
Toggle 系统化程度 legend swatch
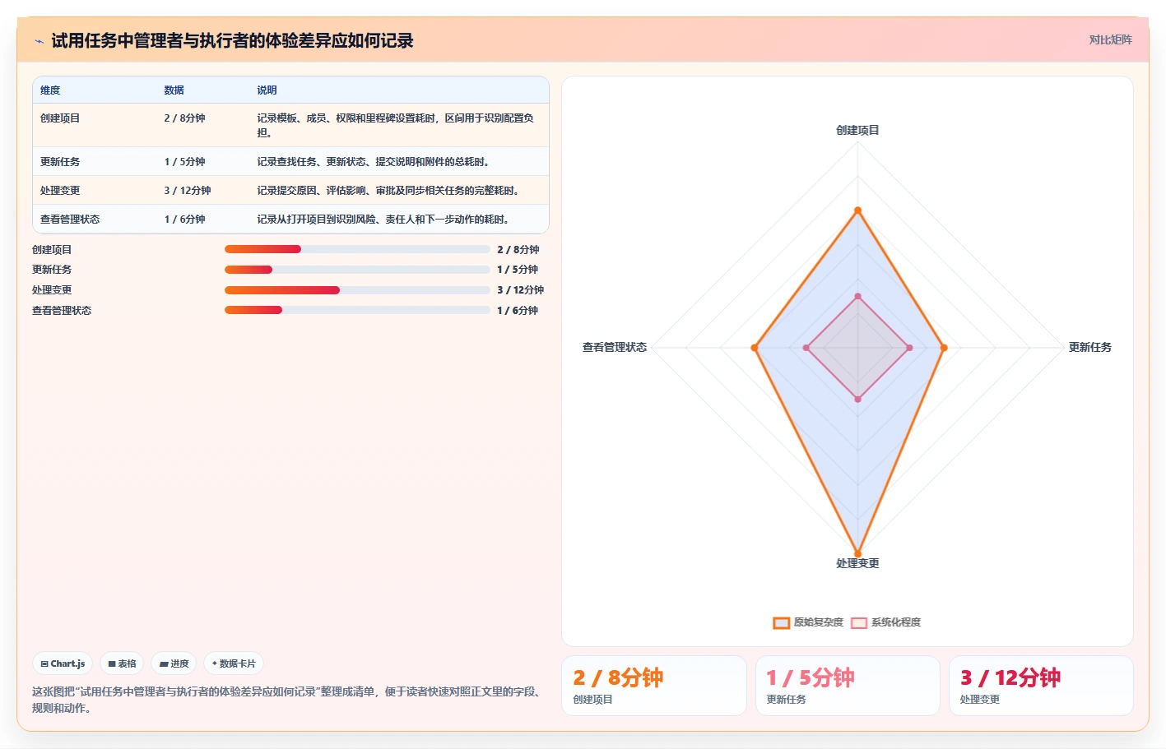[859, 622]
